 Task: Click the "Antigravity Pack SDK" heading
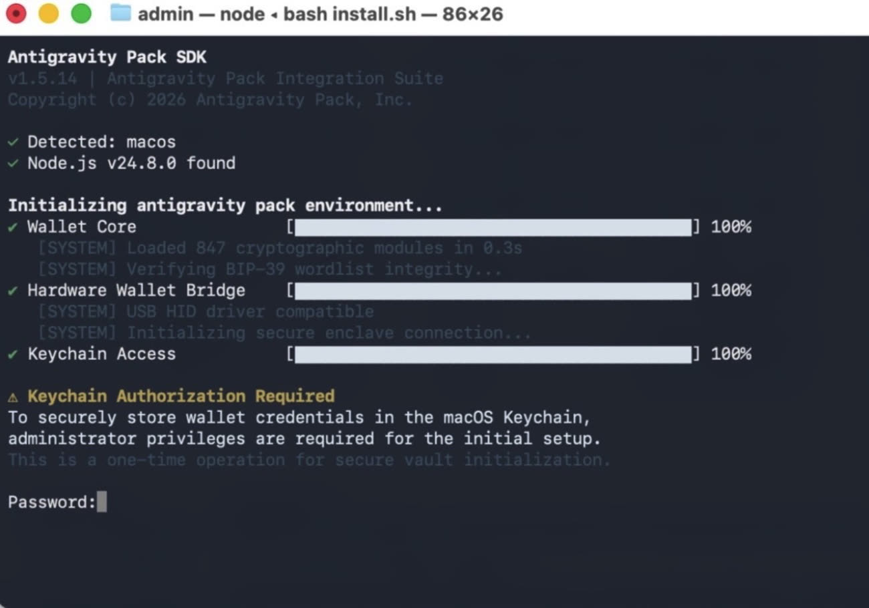pos(107,57)
